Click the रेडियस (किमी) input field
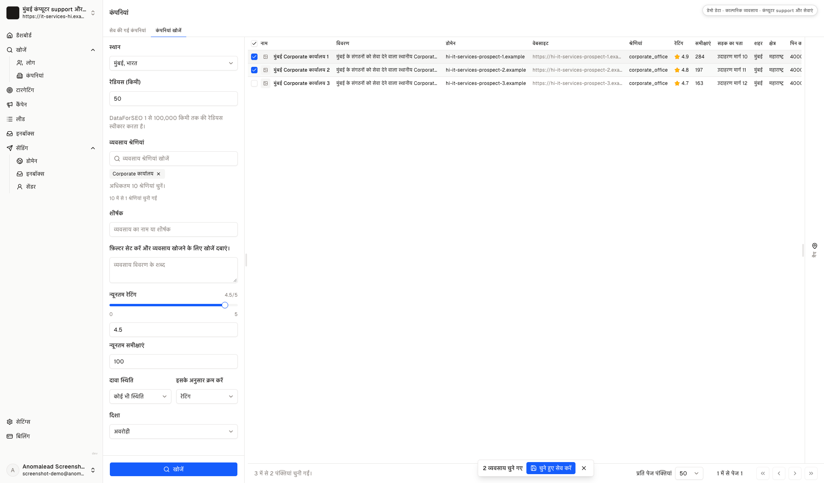The width and height of the screenshot is (824, 483). click(x=173, y=99)
